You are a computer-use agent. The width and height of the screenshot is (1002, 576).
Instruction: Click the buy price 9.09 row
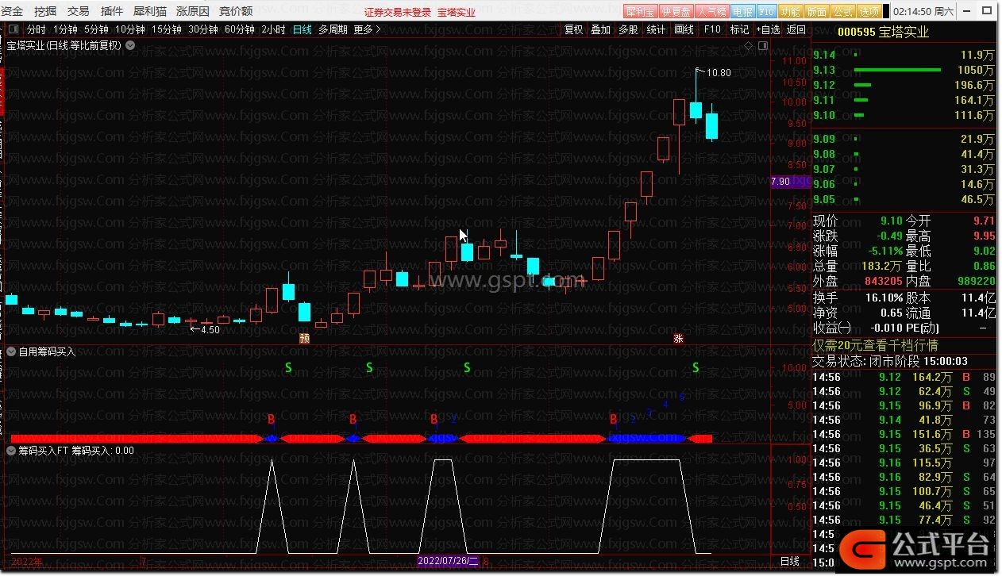(x=904, y=139)
